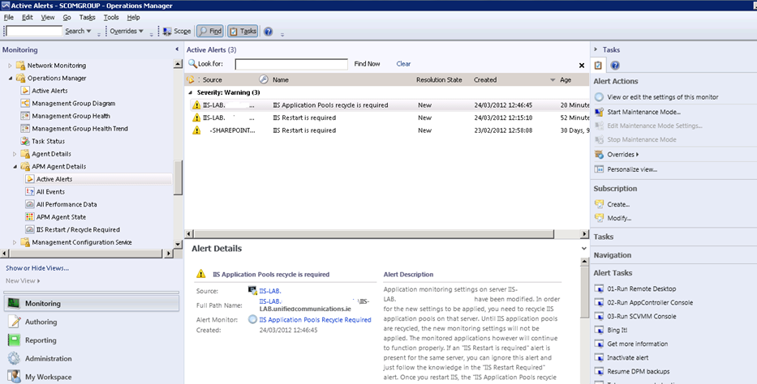Select Management Group Health view icon
This screenshot has width=757, height=384.
click(25, 116)
